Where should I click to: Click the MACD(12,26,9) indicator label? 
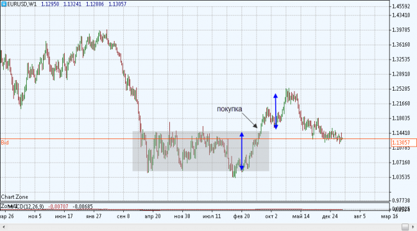(x=26, y=206)
